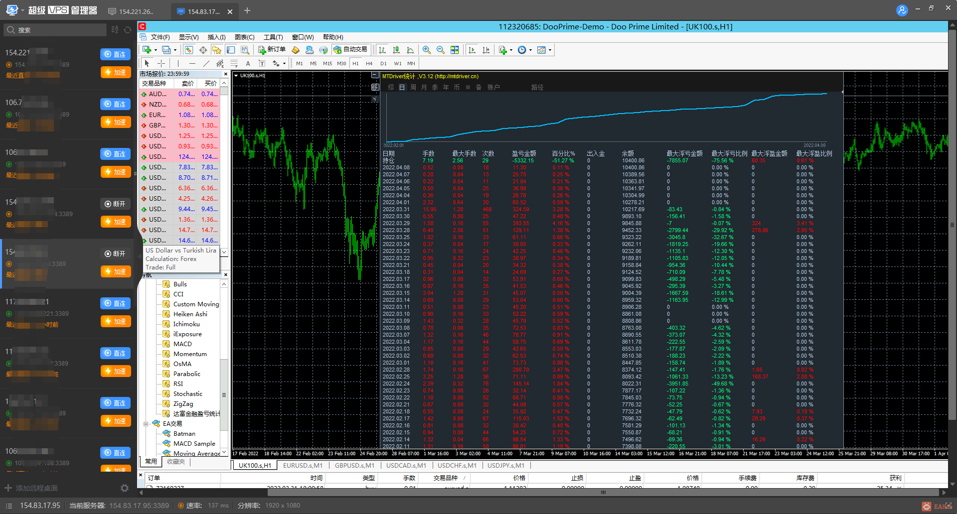Select the text label T tool

click(x=262, y=63)
